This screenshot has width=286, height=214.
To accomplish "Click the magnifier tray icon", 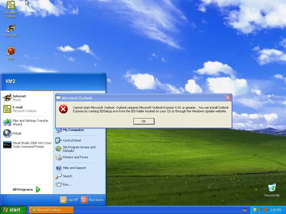I will (x=265, y=210).
